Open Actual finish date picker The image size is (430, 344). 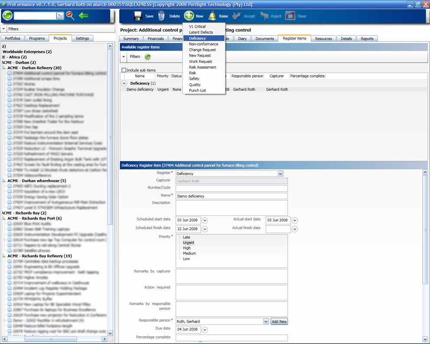click(295, 229)
